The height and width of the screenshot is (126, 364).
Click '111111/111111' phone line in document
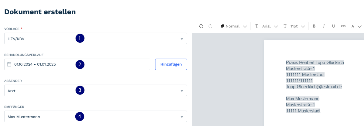click(299, 81)
